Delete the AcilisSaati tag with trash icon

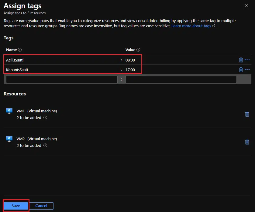pos(241,60)
